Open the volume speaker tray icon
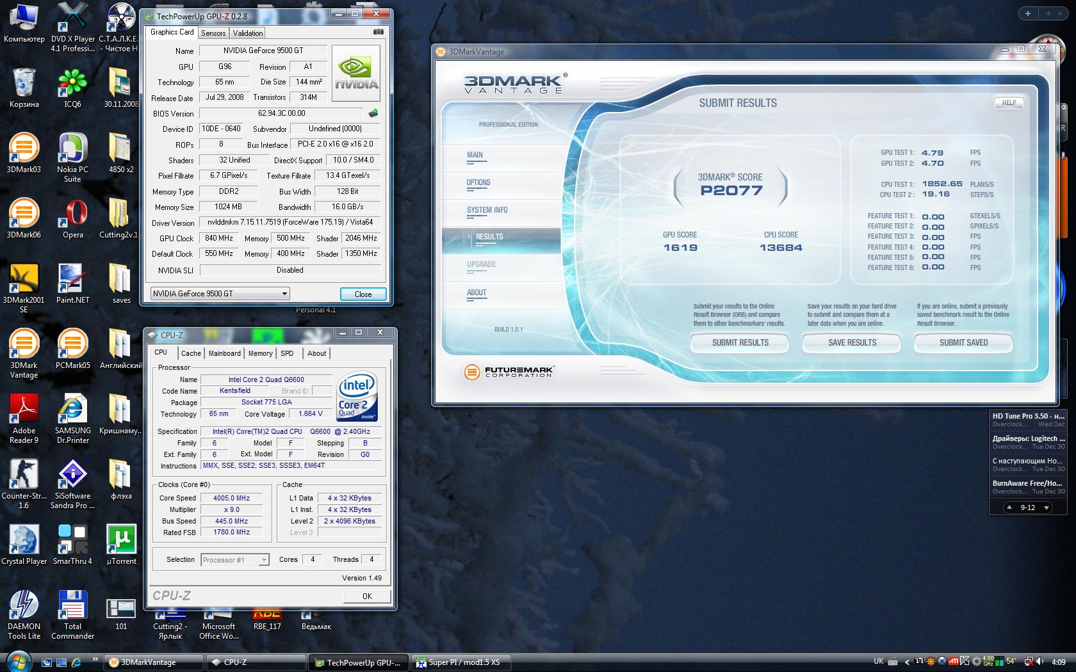 click(x=1040, y=662)
